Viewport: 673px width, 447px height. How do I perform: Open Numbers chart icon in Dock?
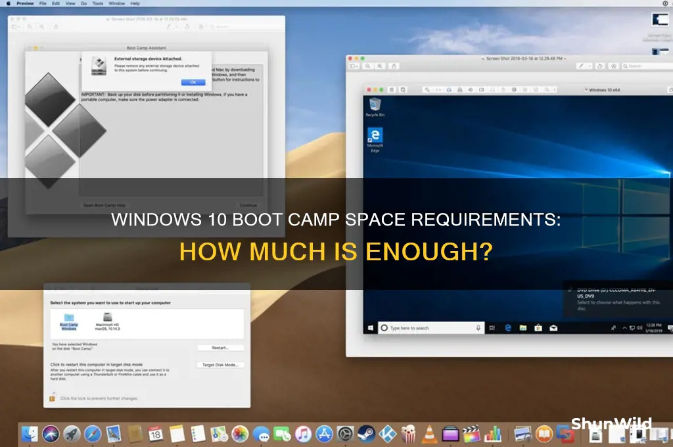click(x=493, y=434)
